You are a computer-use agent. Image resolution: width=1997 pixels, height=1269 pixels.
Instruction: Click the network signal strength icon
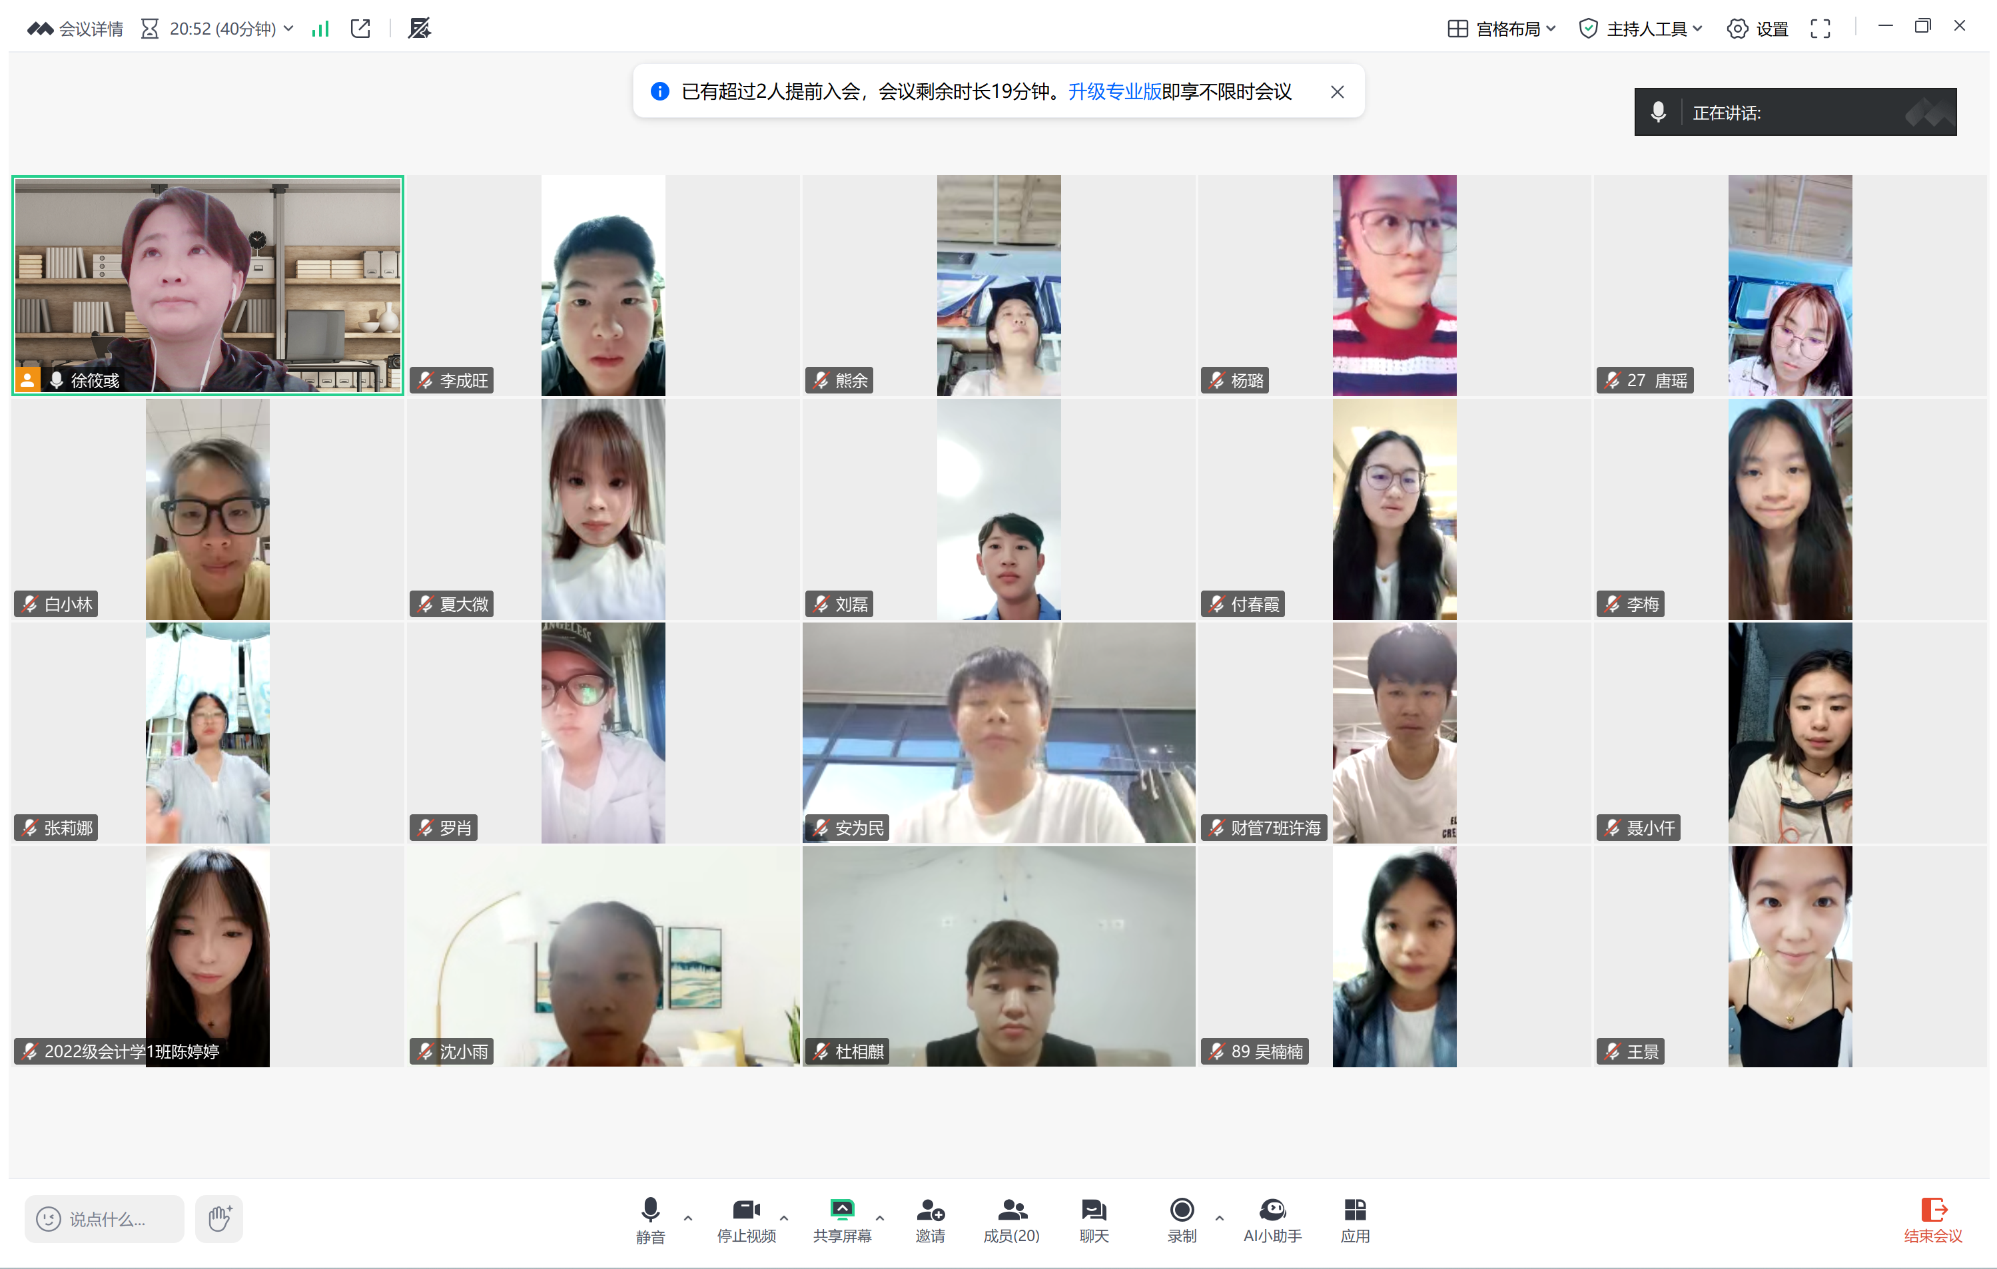[x=320, y=29]
